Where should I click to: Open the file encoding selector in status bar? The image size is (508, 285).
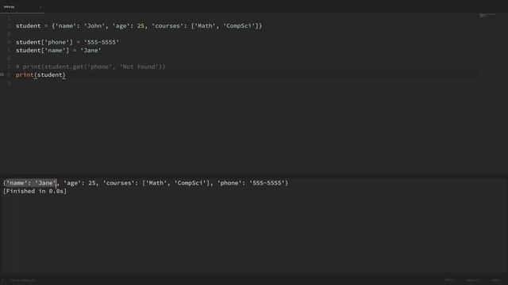tap(448, 280)
